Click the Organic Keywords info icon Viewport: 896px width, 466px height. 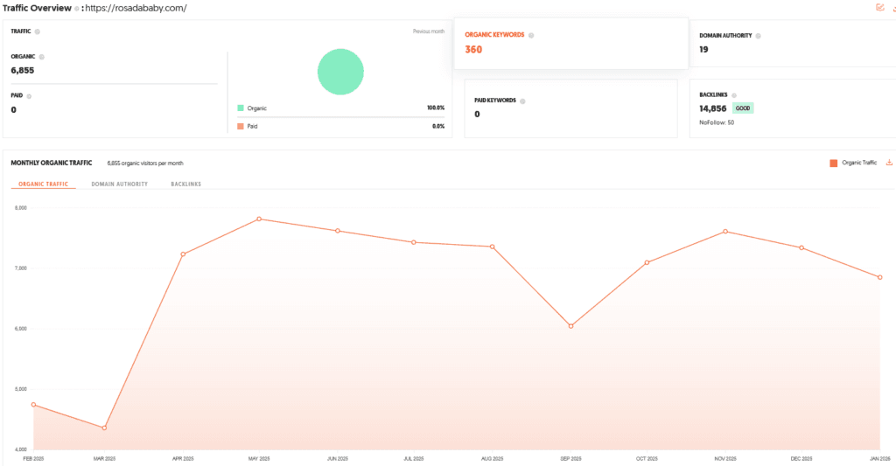[x=531, y=36]
